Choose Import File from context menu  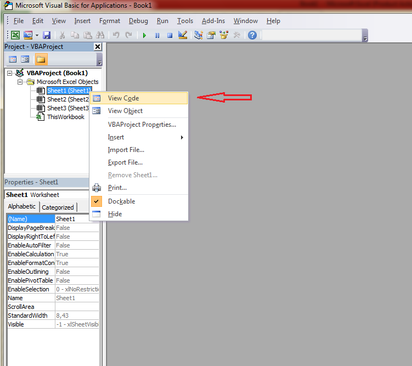[x=139, y=150]
